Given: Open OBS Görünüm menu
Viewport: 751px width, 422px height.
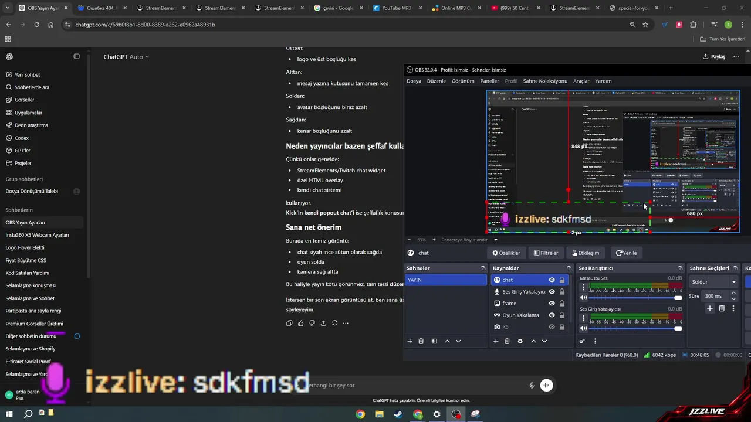Looking at the screenshot, I should (463, 81).
